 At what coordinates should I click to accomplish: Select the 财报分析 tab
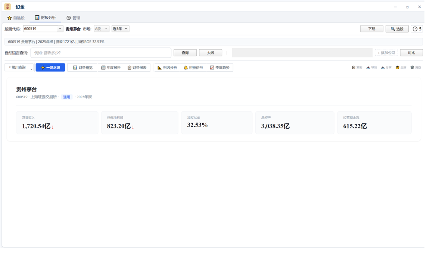(45, 18)
